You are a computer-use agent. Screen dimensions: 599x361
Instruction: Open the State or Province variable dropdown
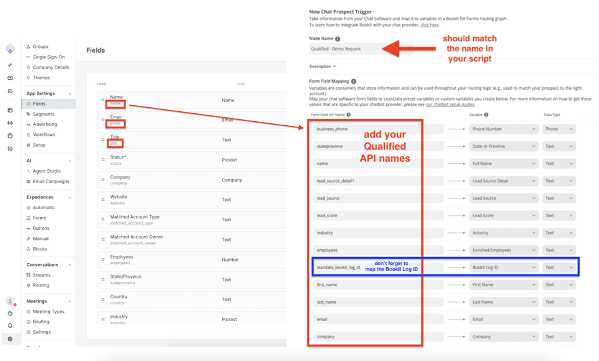coord(504,146)
